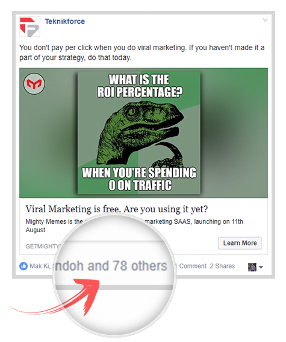
Task: Click the Teknikforce page logo avatar
Action: [x=30, y=27]
